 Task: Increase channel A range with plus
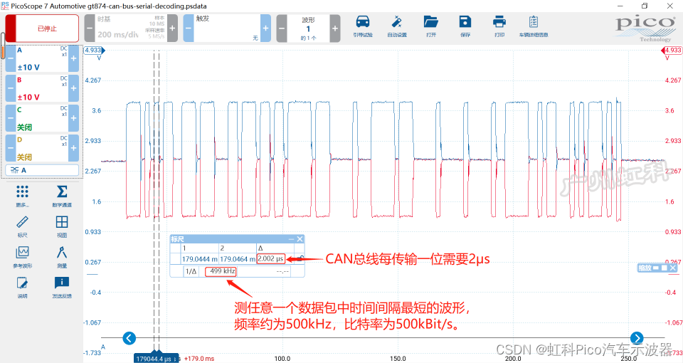coord(73,58)
